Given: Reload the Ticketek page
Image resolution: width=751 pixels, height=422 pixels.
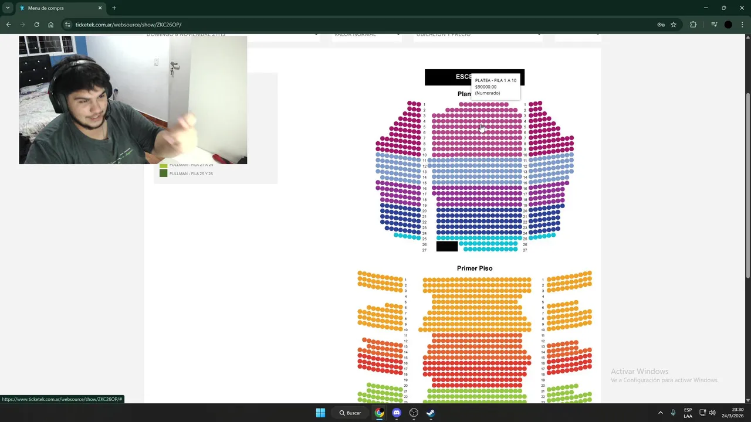Looking at the screenshot, I should coord(36,25).
